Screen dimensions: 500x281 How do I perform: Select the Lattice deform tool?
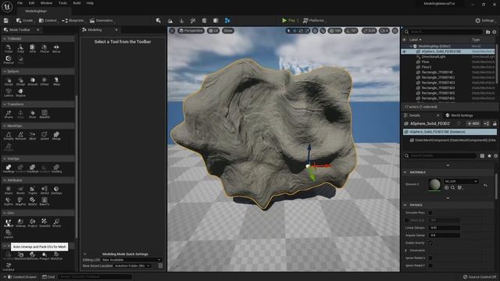9,92
